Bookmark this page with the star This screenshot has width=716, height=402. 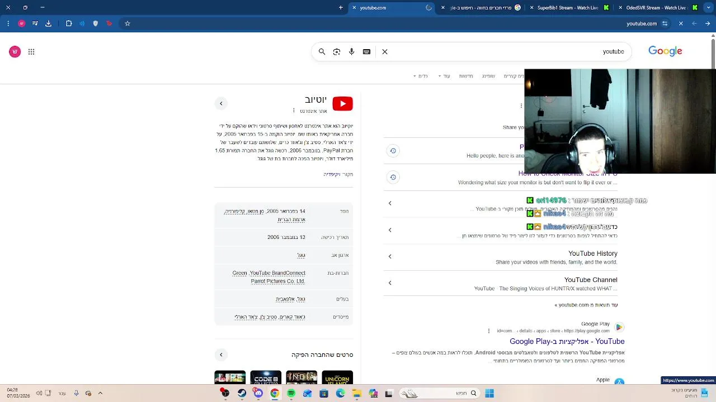click(x=128, y=23)
